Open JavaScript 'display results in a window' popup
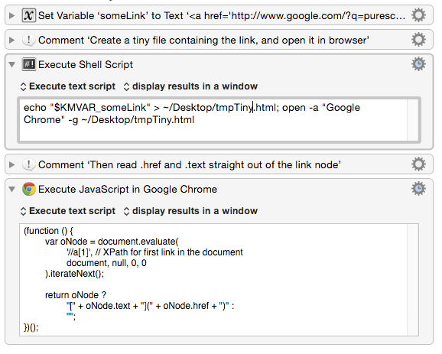 190,211
